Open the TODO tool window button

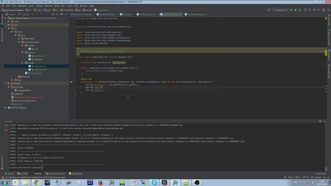click(x=23, y=174)
